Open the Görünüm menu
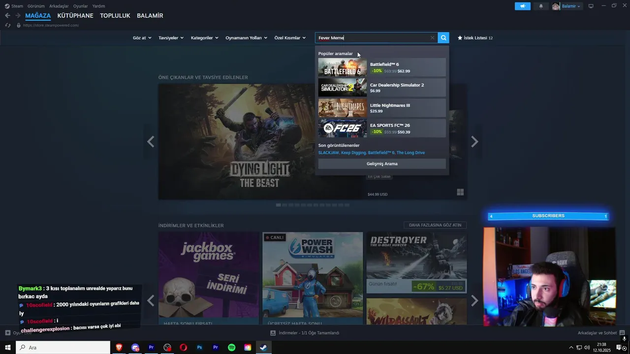Image resolution: width=630 pixels, height=354 pixels. 36,6
